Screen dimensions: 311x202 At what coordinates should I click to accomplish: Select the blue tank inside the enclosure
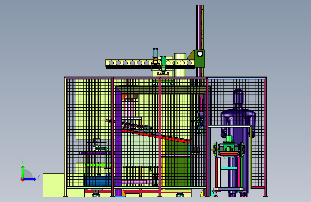click(x=99, y=181)
